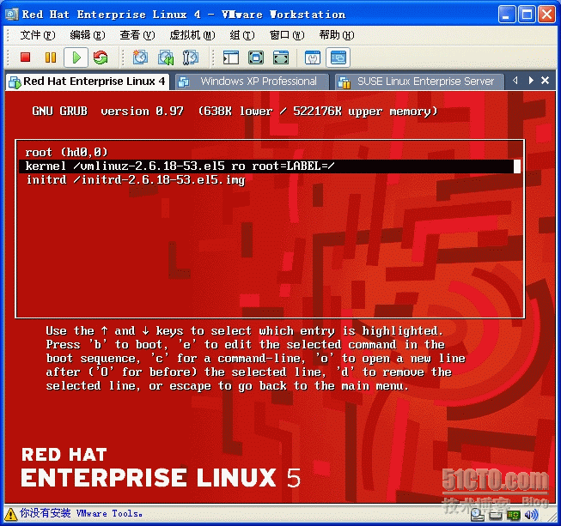Open the 帮助(H) menu
The width and height of the screenshot is (561, 526).
tap(337, 35)
